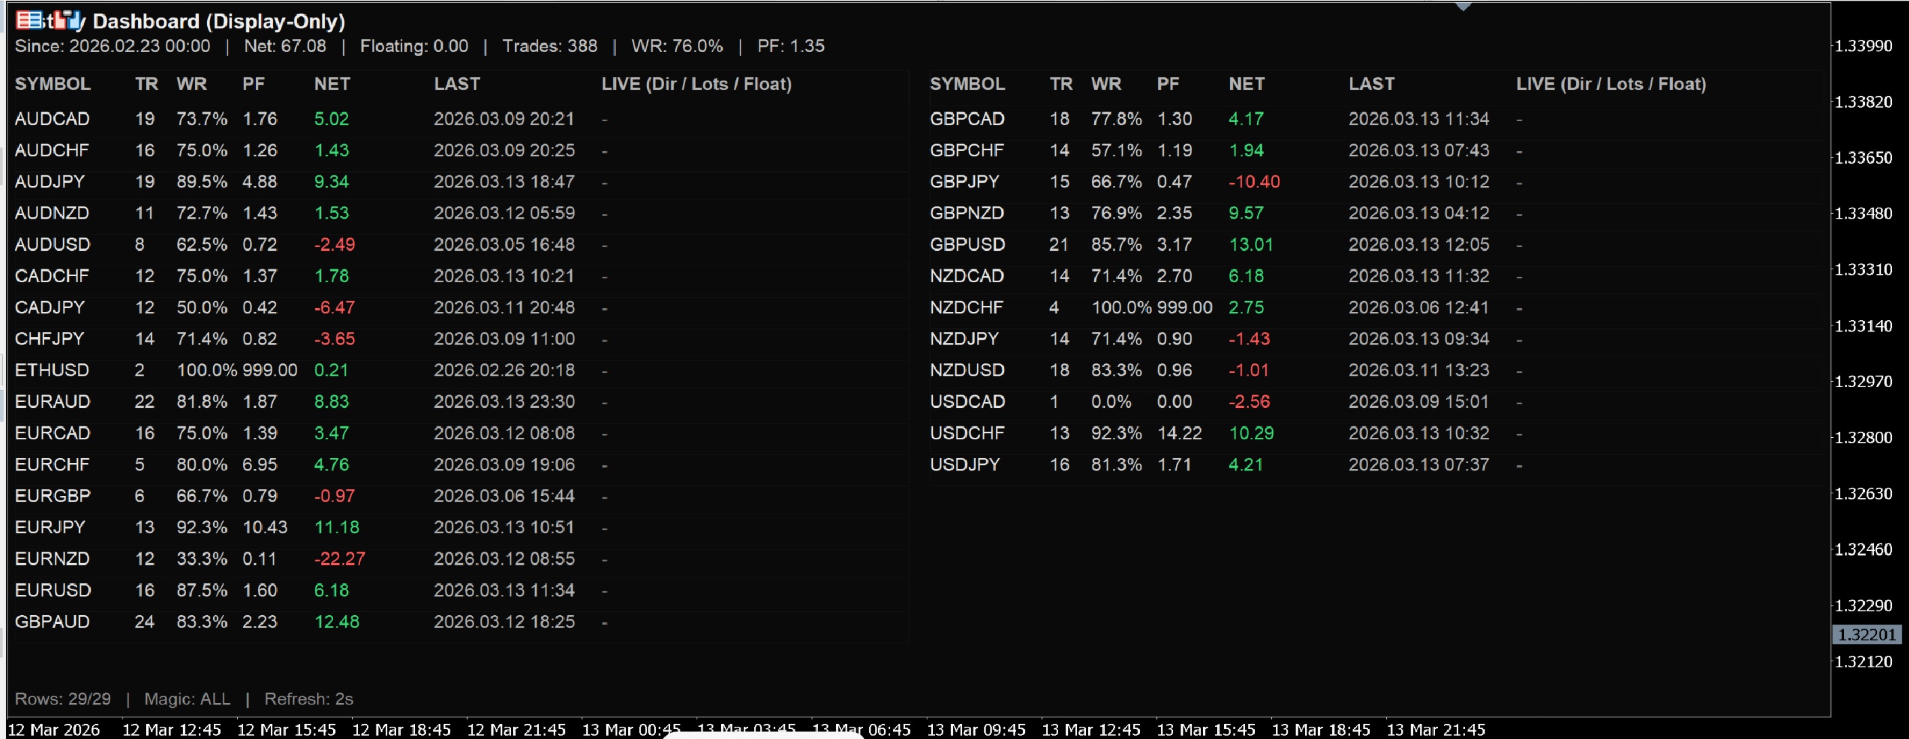Image resolution: width=1909 pixels, height=739 pixels.
Task: Click the left table's NET column header
Action: point(331,84)
